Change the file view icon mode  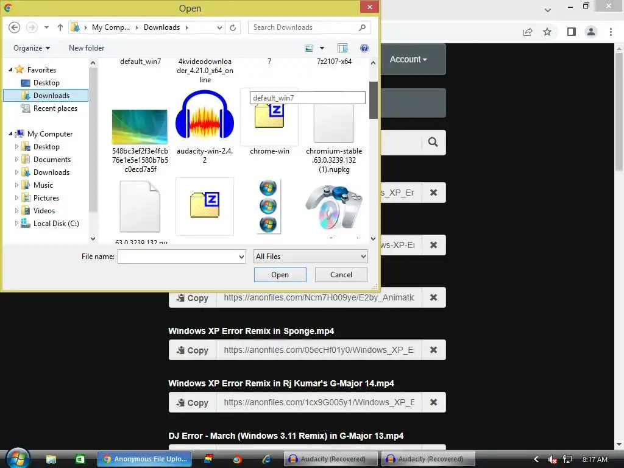pos(309,48)
